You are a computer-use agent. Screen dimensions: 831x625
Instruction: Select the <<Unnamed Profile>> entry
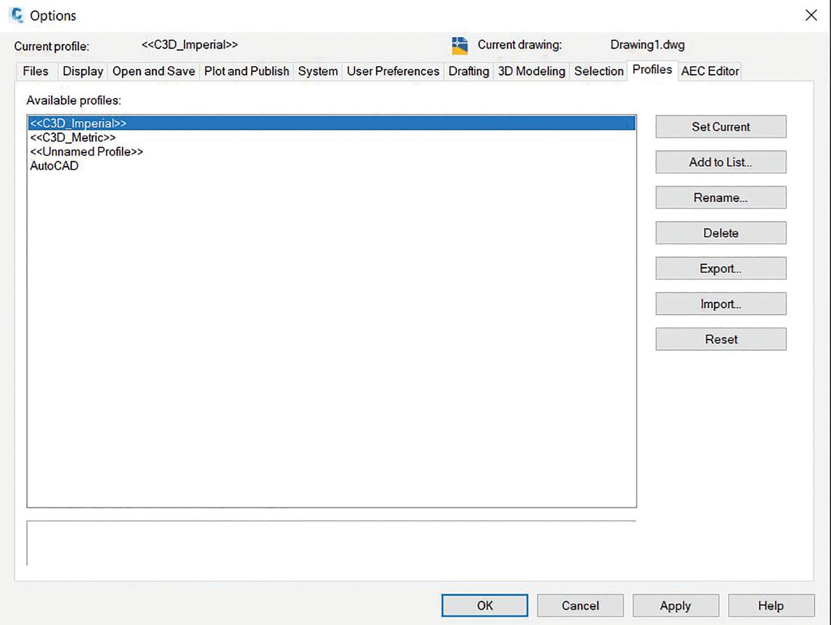331,152
